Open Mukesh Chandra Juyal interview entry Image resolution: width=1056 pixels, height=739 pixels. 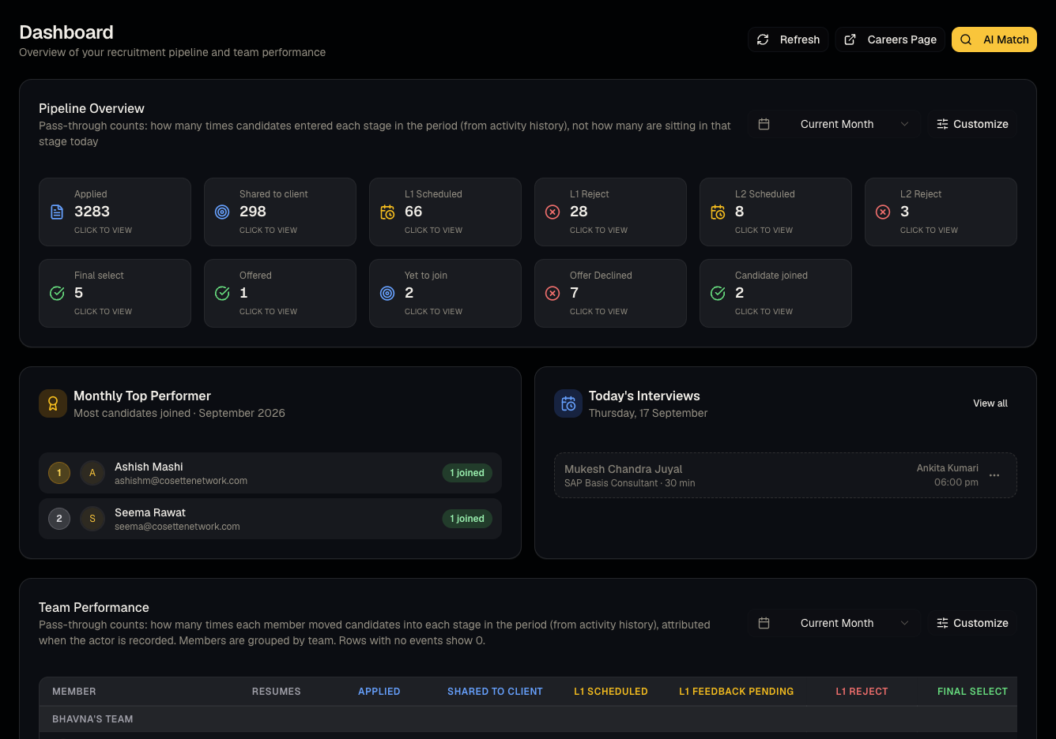pyautogui.click(x=786, y=475)
